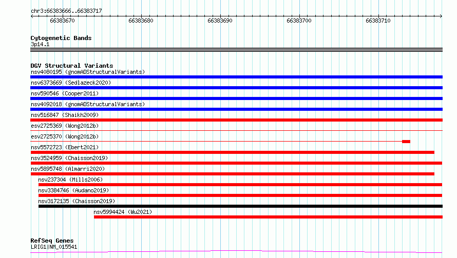Open variant nsv5572723 (Ebert2021) label

pyautogui.click(x=65, y=147)
